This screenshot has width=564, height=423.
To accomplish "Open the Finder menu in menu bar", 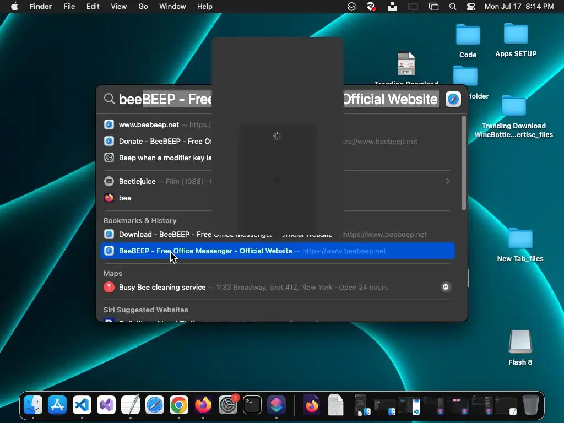I will pos(40,7).
